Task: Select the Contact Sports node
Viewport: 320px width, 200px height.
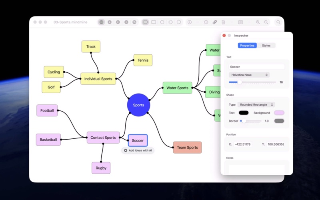Action: point(103,138)
